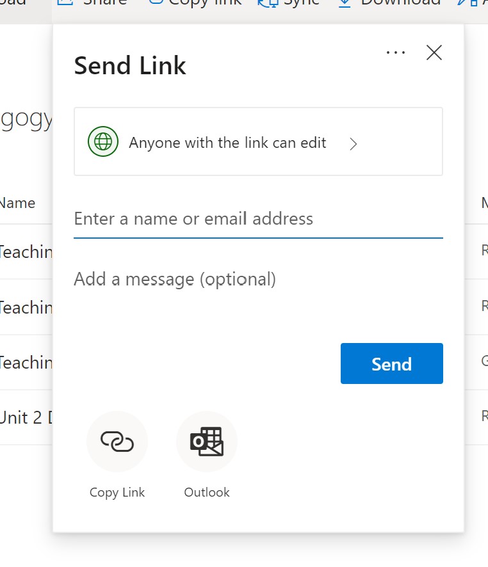Close the Send Link dialog
Image resolution: width=488 pixels, height=567 pixels.
tap(434, 53)
